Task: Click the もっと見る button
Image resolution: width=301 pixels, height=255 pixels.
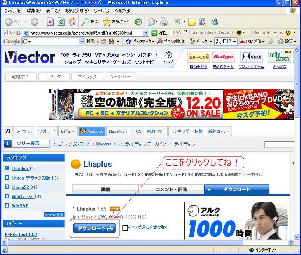Action: [54, 215]
